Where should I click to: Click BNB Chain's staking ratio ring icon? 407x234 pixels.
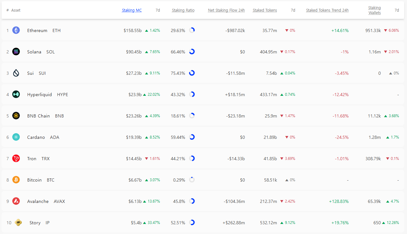(192, 116)
